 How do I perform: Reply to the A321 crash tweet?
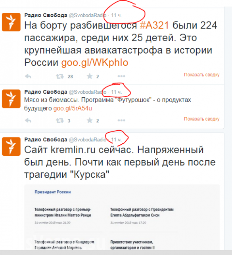(x=28, y=76)
